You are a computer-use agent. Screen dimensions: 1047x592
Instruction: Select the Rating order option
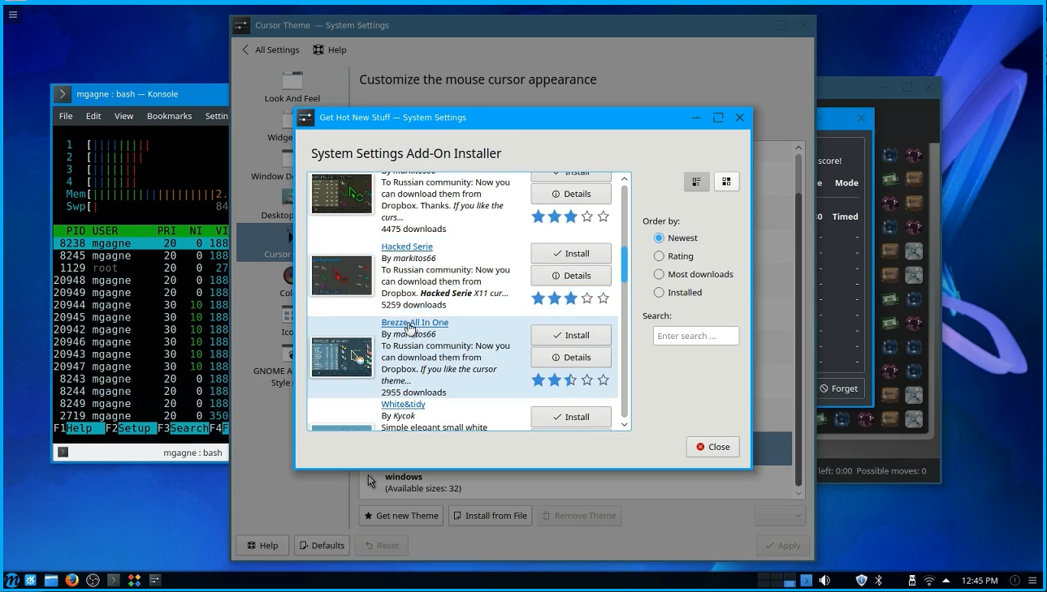[674, 256]
